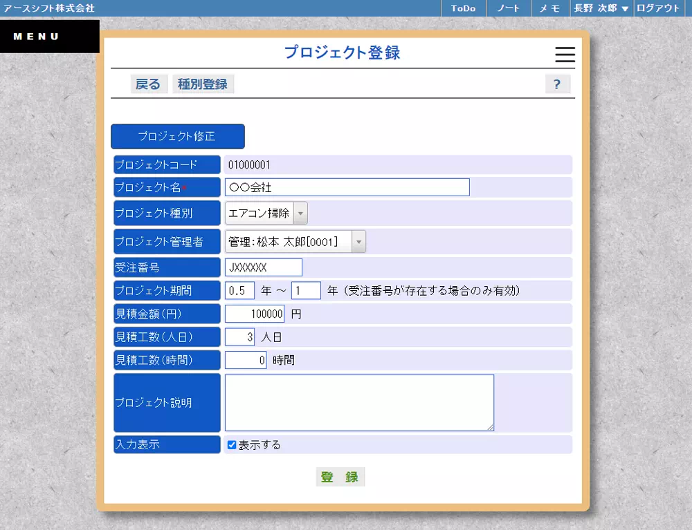This screenshot has width=692, height=530.
Task: Switch to the メモ section
Action: pyautogui.click(x=549, y=9)
